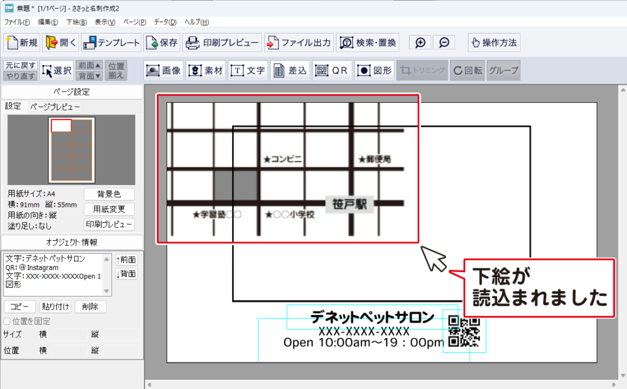Image resolution: width=627 pixels, height=389 pixels.
Task: Click the 背景色 background color button
Action: coord(109,194)
